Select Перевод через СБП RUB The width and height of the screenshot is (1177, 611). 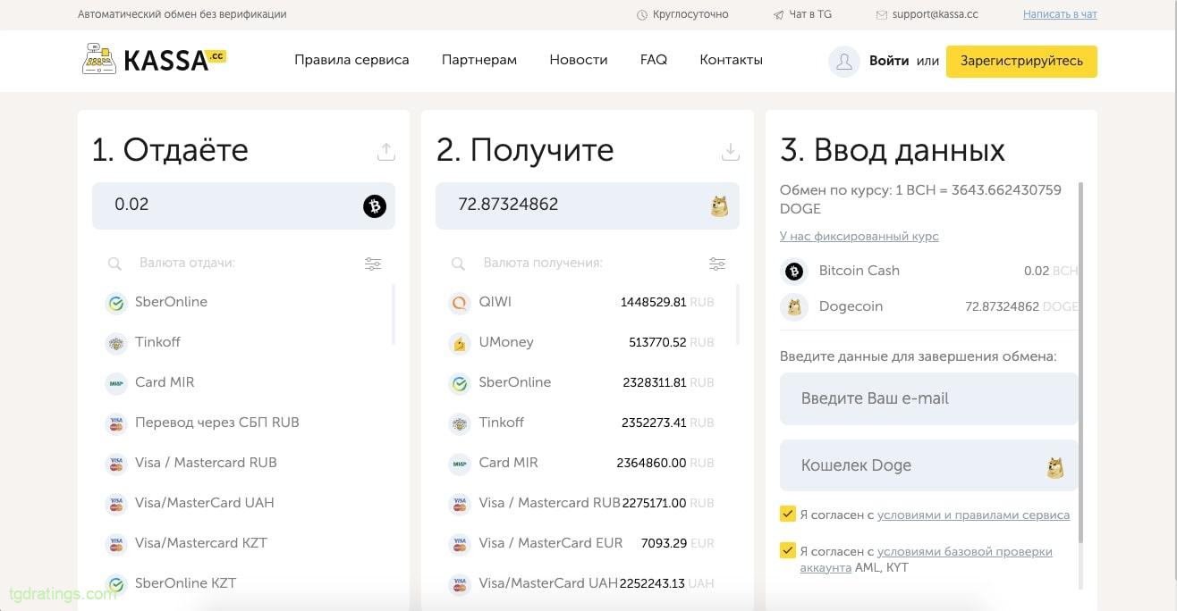[x=243, y=423]
